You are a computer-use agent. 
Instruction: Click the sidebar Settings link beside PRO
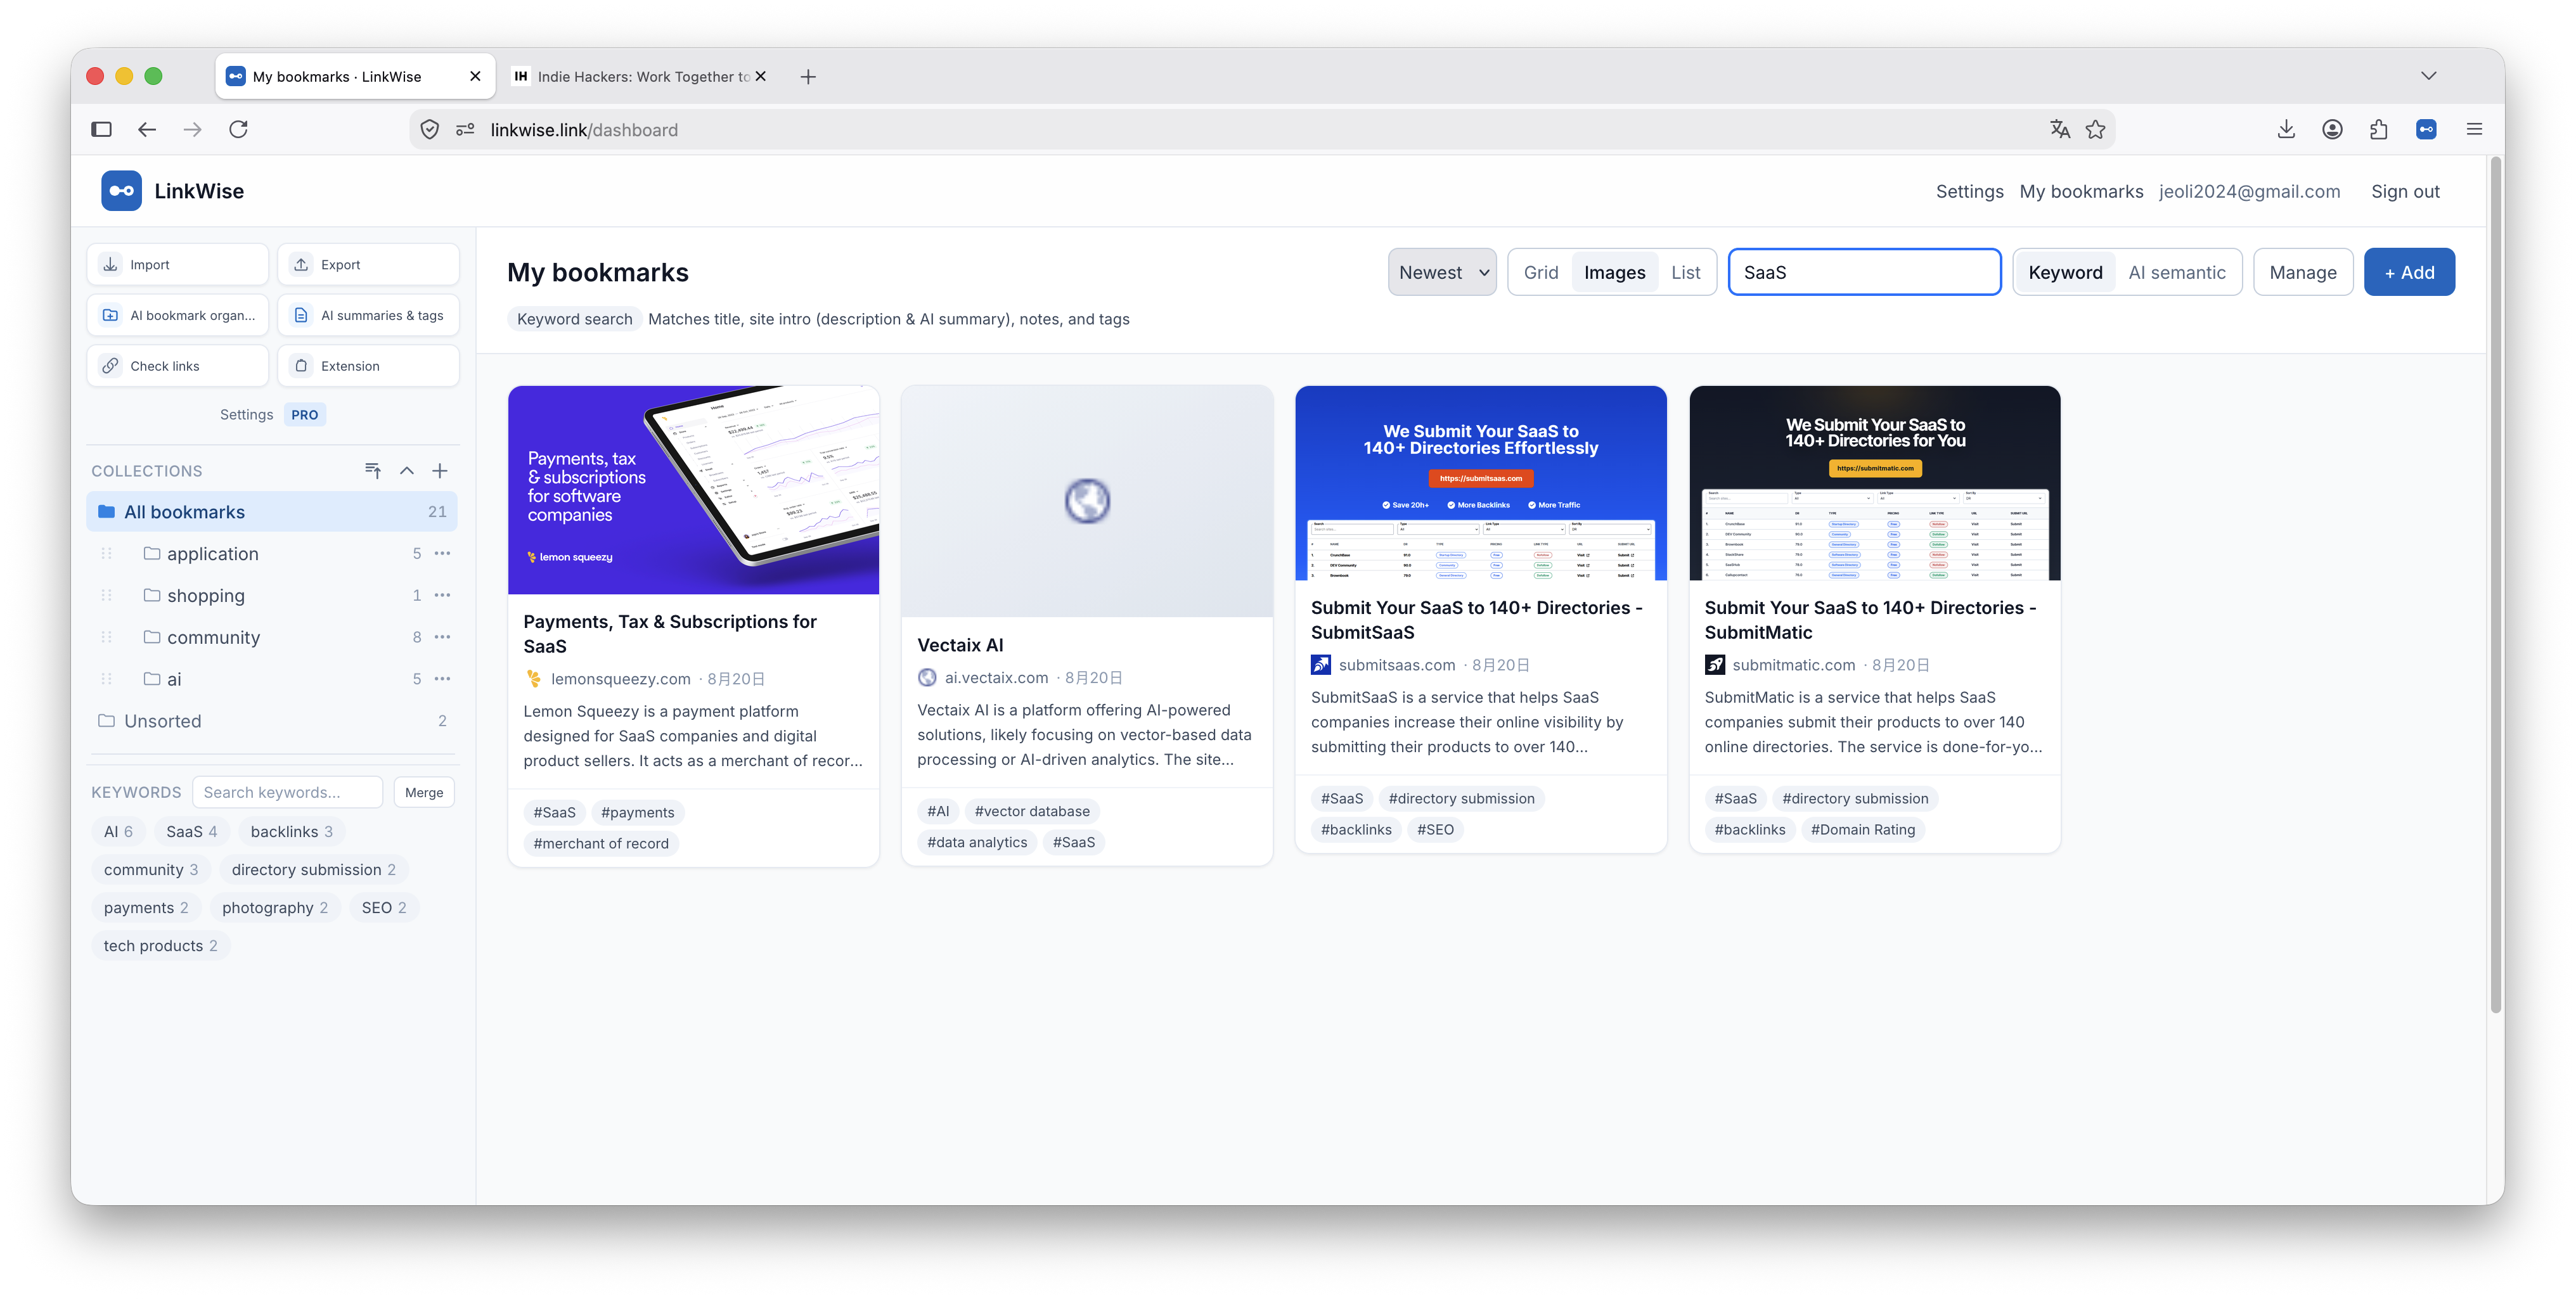pos(246,414)
